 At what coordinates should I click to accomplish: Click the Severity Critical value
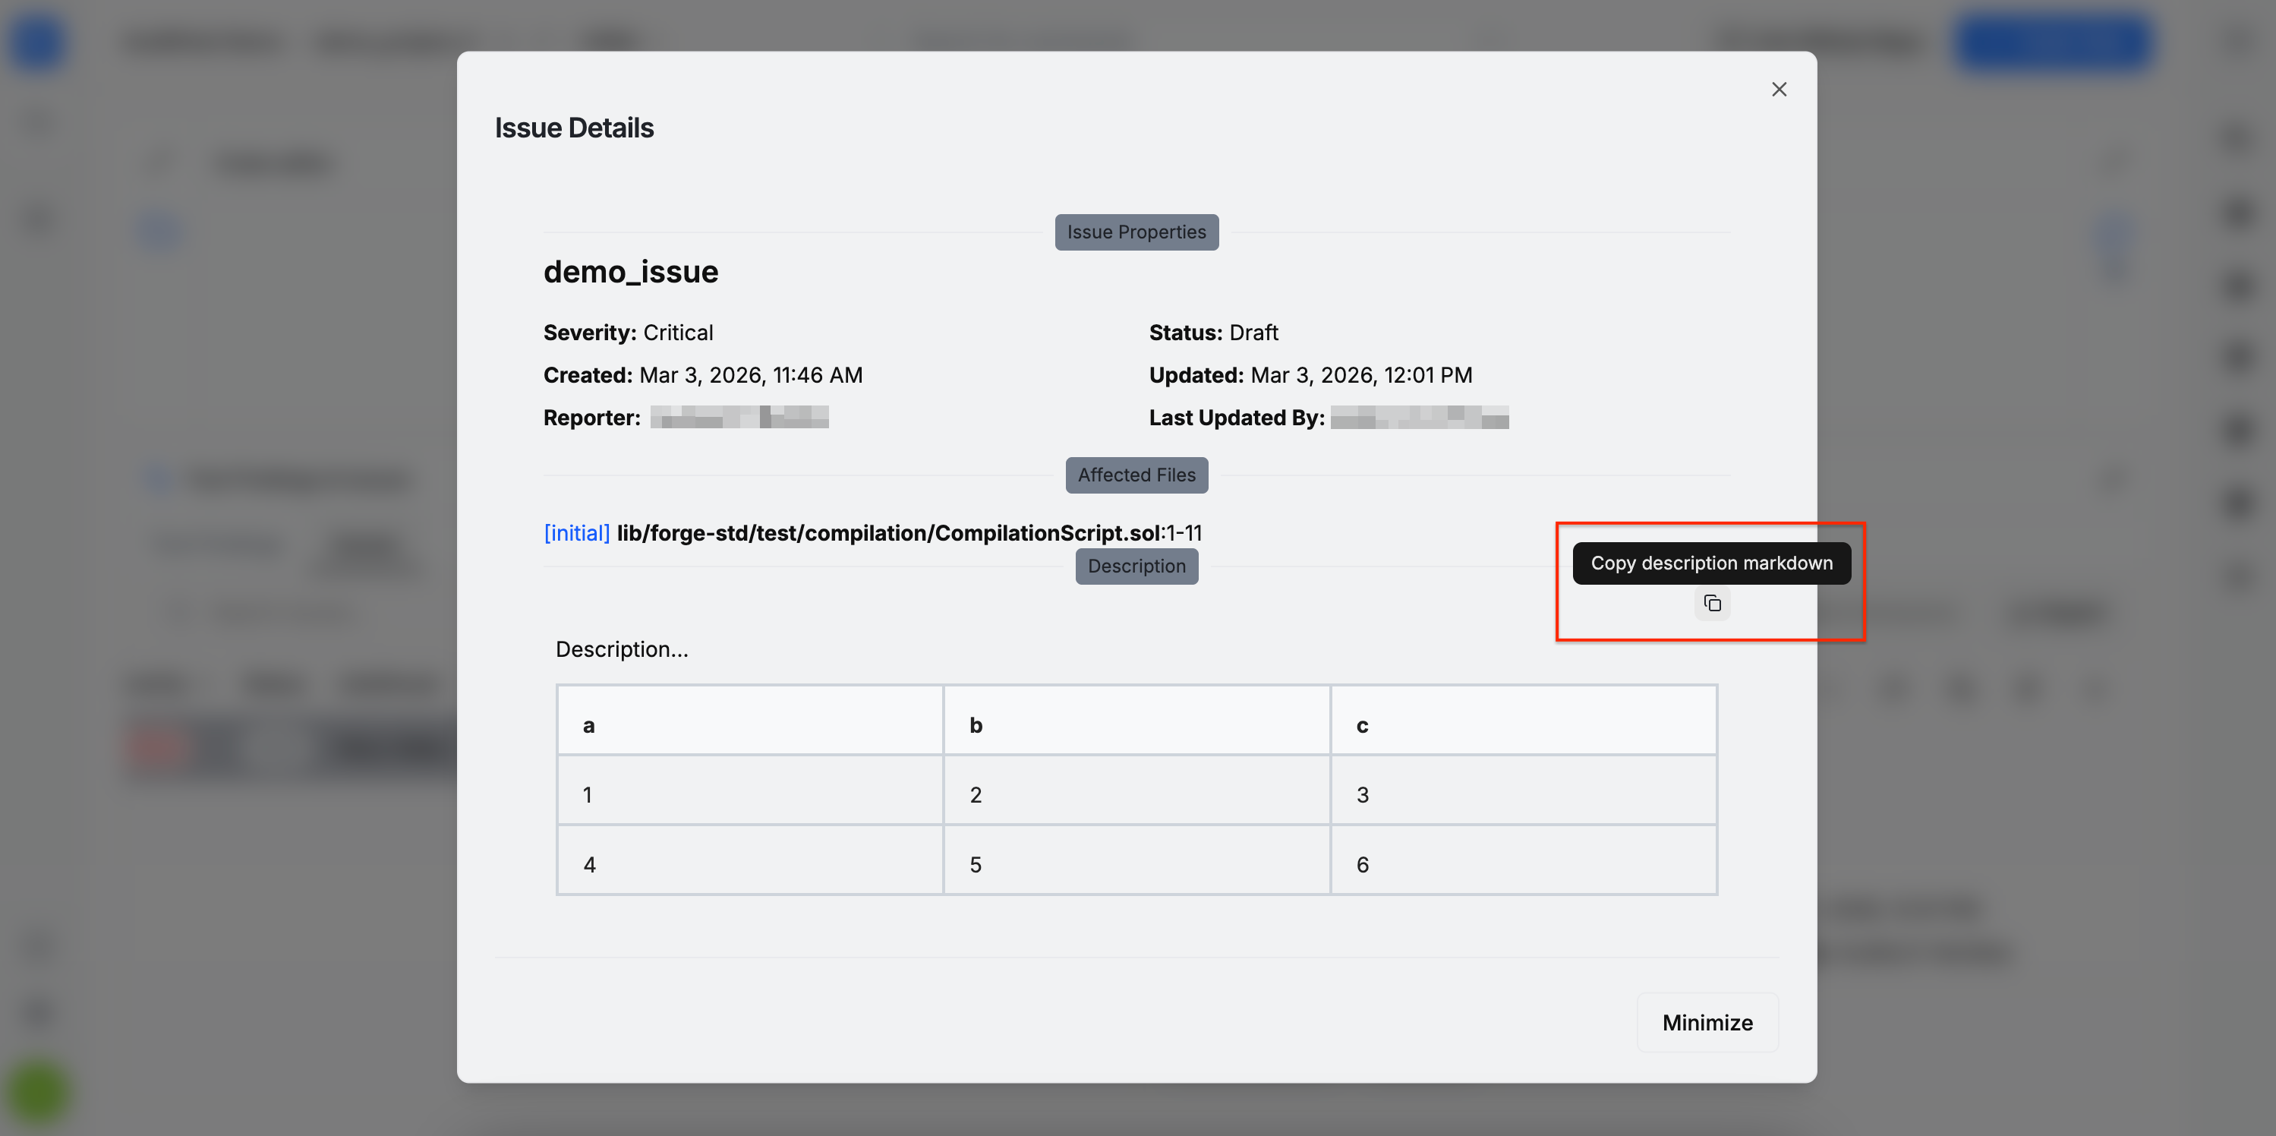[x=676, y=333]
